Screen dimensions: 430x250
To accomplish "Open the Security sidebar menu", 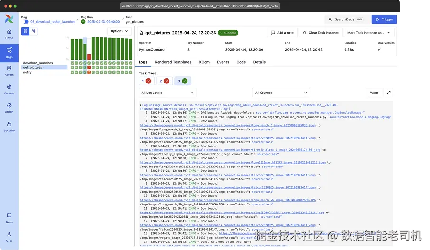I will click(9, 127).
